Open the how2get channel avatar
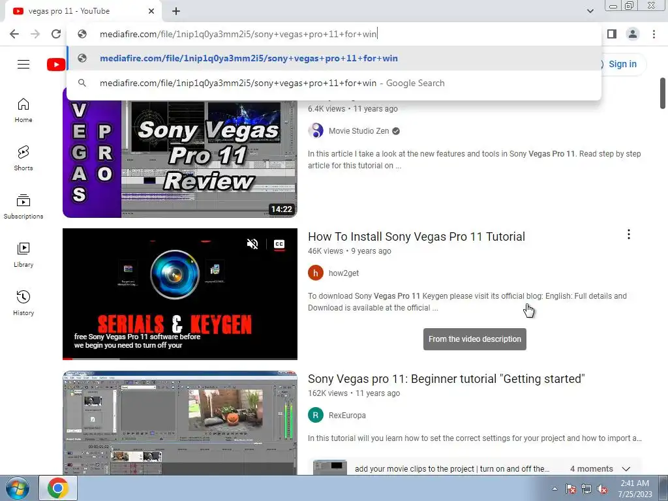This screenshot has height=501, width=668. (316, 273)
